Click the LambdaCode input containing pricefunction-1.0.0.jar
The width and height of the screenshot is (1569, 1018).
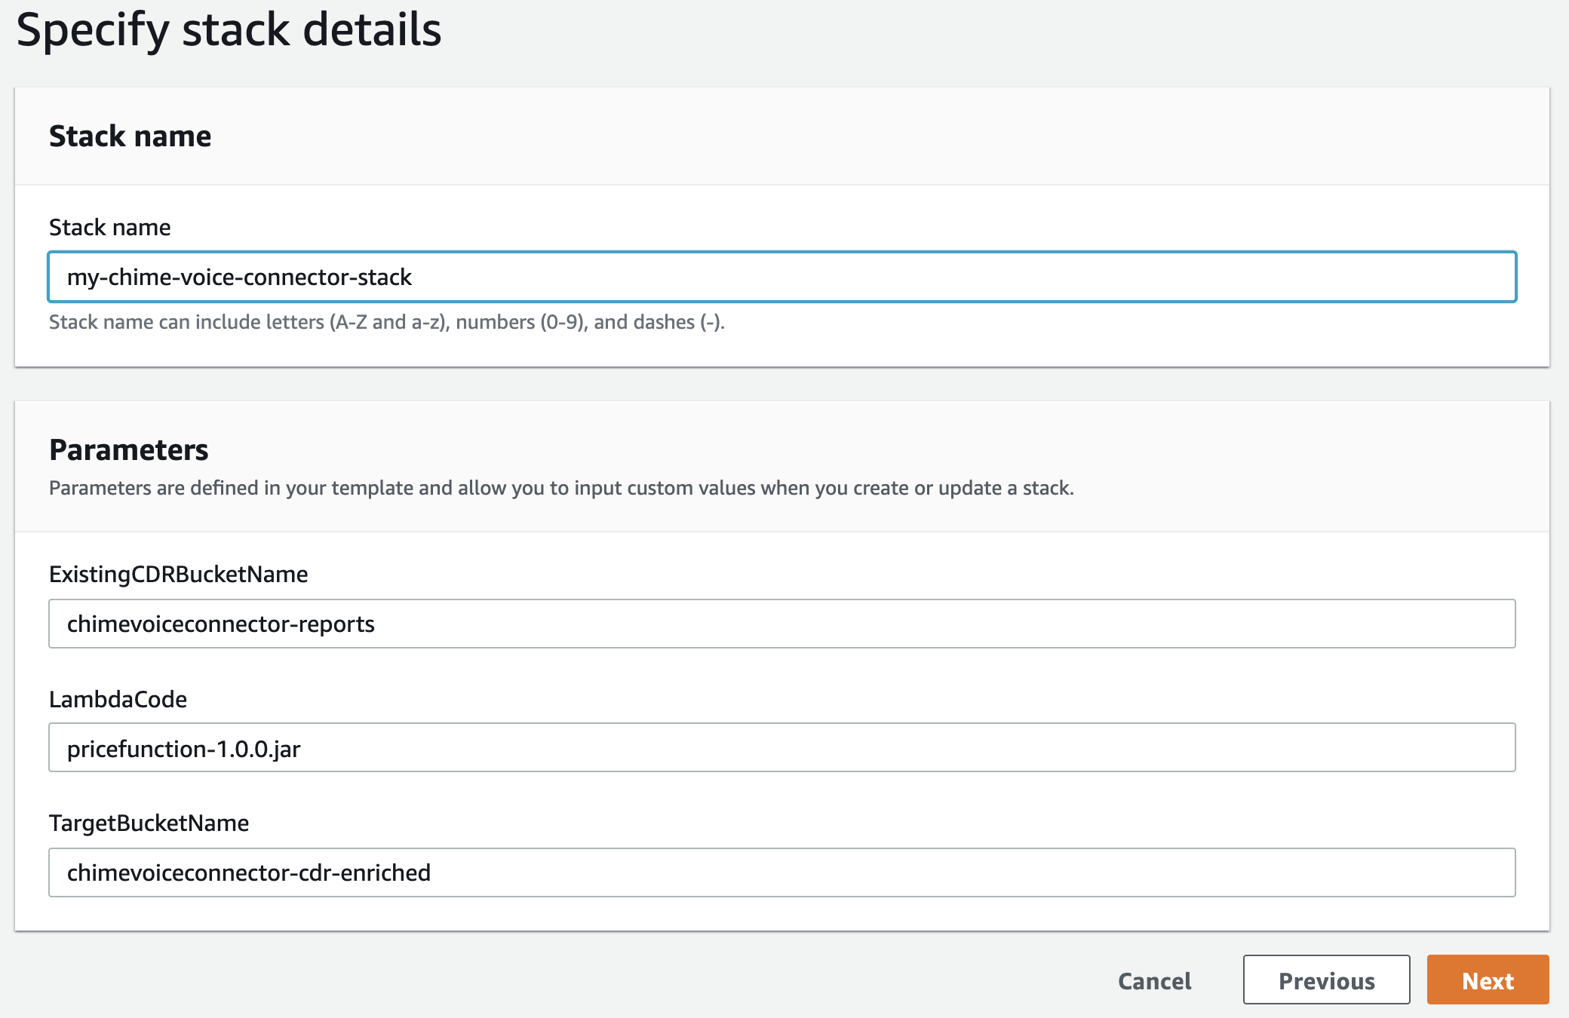[x=782, y=747]
